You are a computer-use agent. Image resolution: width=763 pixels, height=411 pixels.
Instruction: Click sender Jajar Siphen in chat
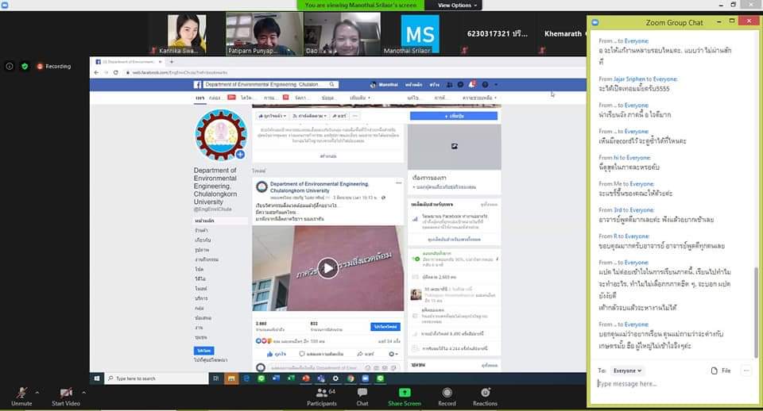click(629, 79)
